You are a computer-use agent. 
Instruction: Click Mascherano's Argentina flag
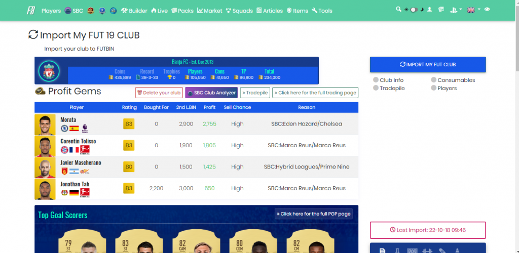tap(74, 172)
